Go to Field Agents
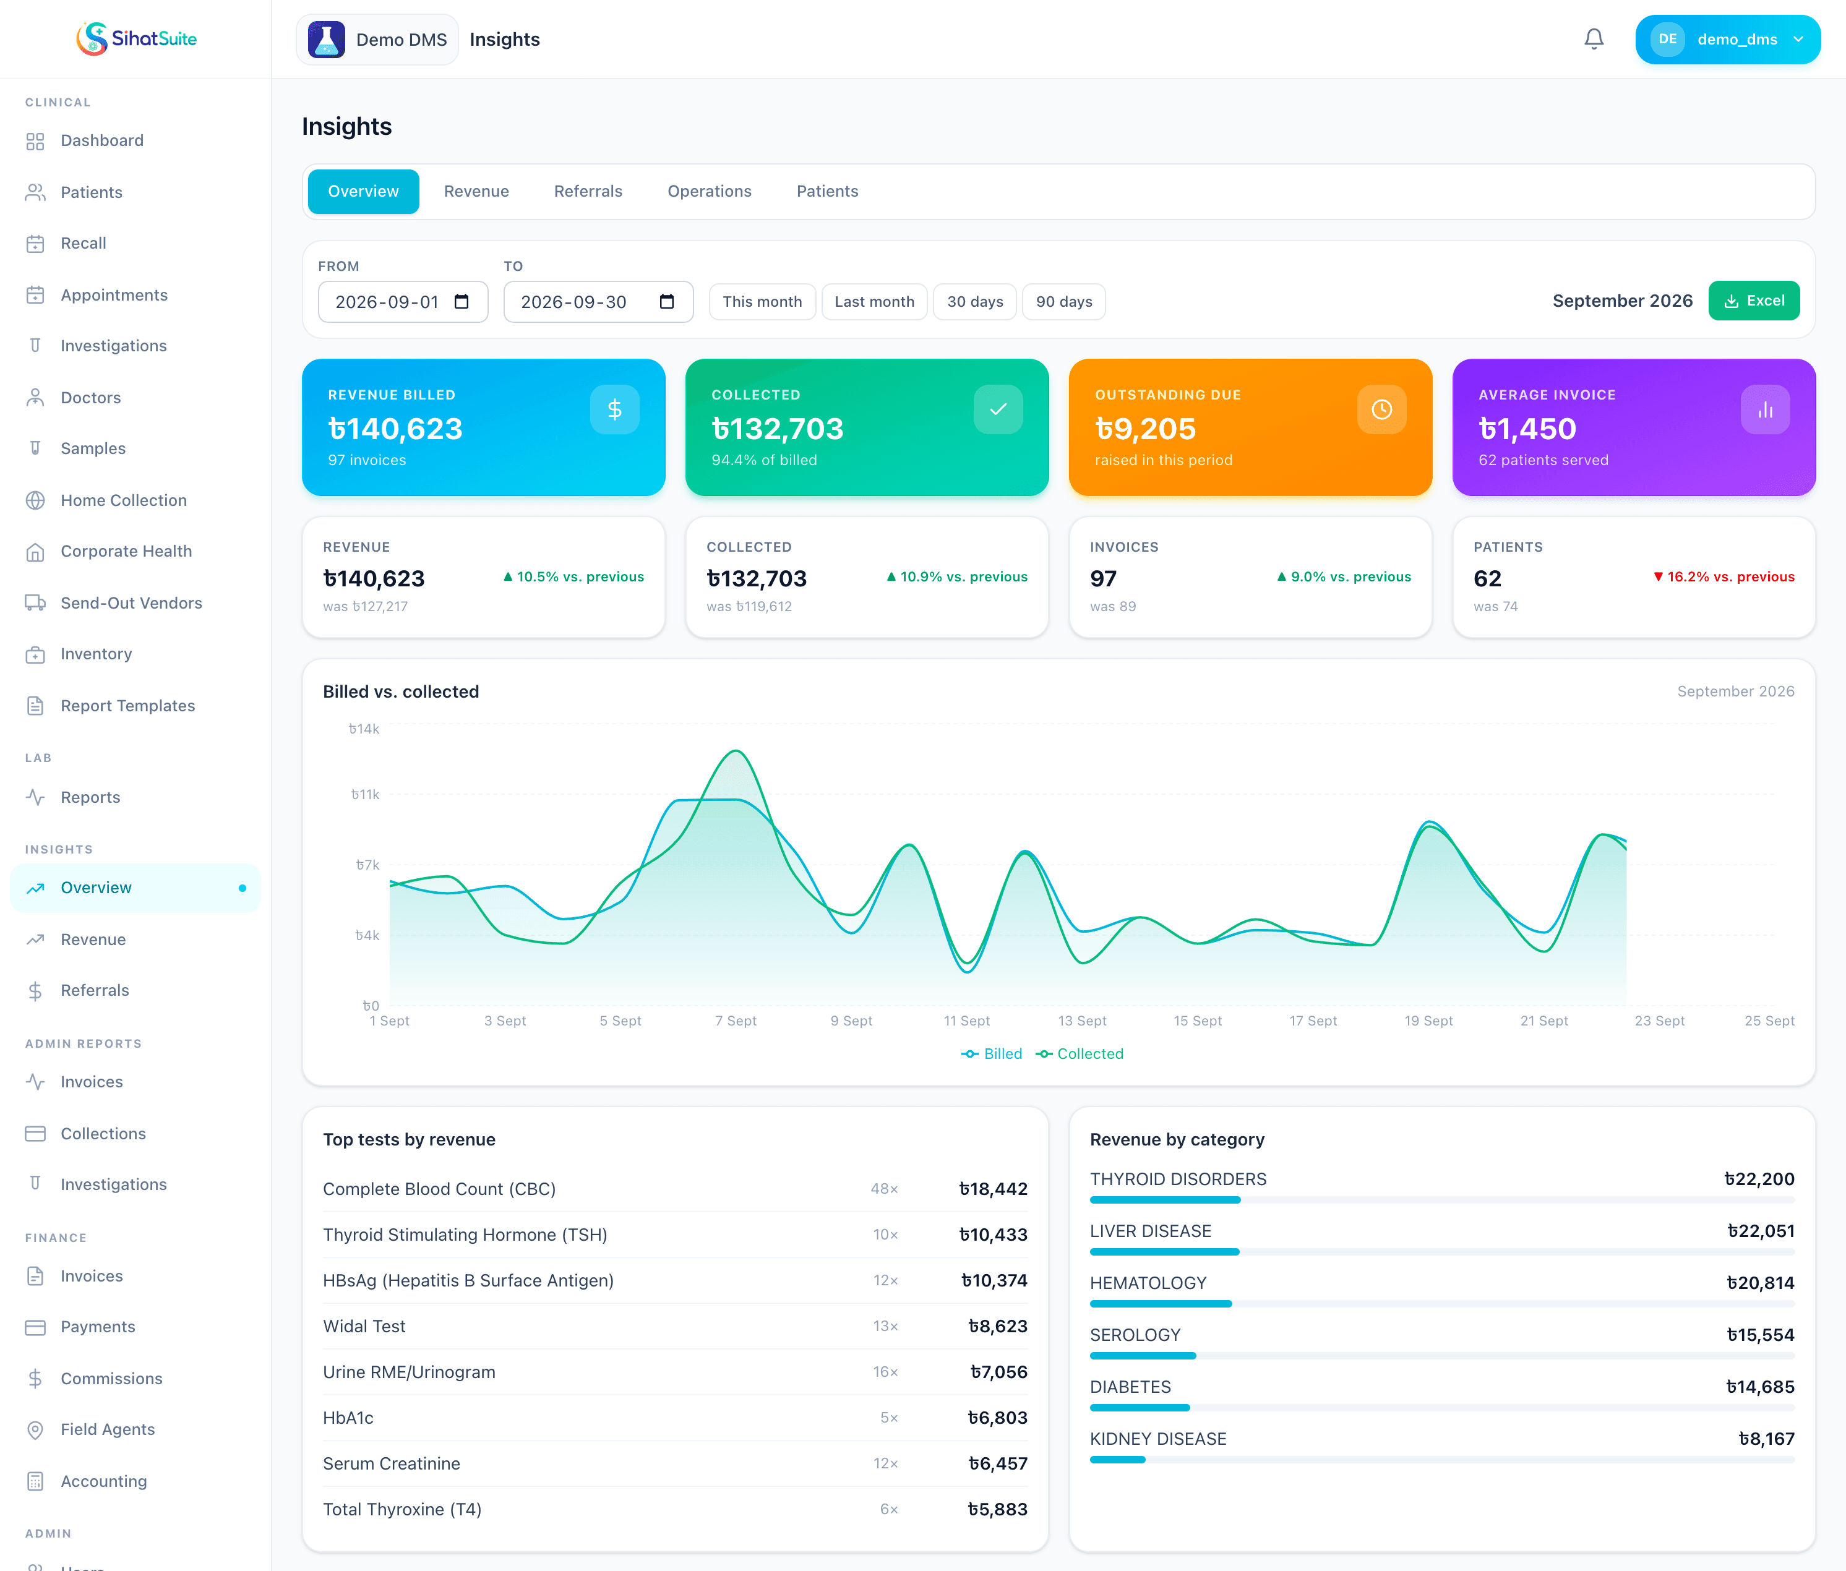Image resolution: width=1846 pixels, height=1571 pixels. click(x=135, y=1429)
